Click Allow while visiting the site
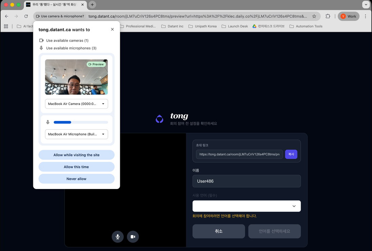The width and height of the screenshot is (372, 251). (76, 155)
